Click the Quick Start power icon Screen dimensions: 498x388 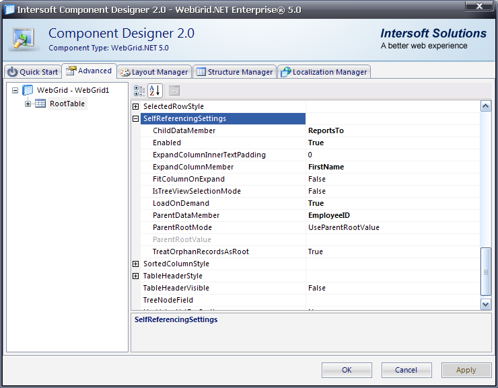point(12,72)
